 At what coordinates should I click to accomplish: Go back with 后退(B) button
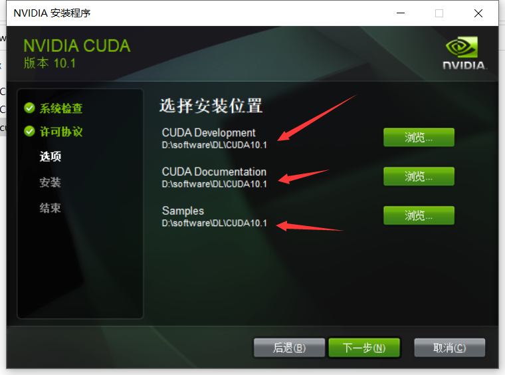(x=289, y=348)
